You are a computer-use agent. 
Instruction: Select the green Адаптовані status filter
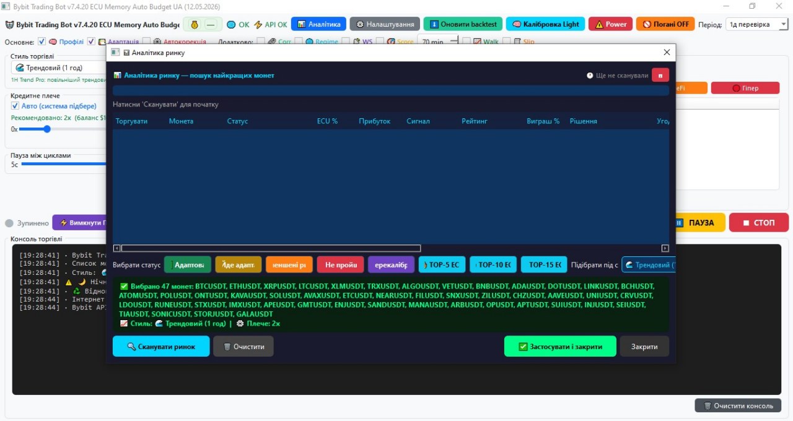coord(188,264)
